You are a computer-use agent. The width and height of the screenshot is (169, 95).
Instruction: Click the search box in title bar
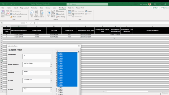point(87,4)
